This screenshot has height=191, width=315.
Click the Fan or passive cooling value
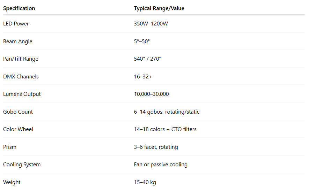[161, 165]
